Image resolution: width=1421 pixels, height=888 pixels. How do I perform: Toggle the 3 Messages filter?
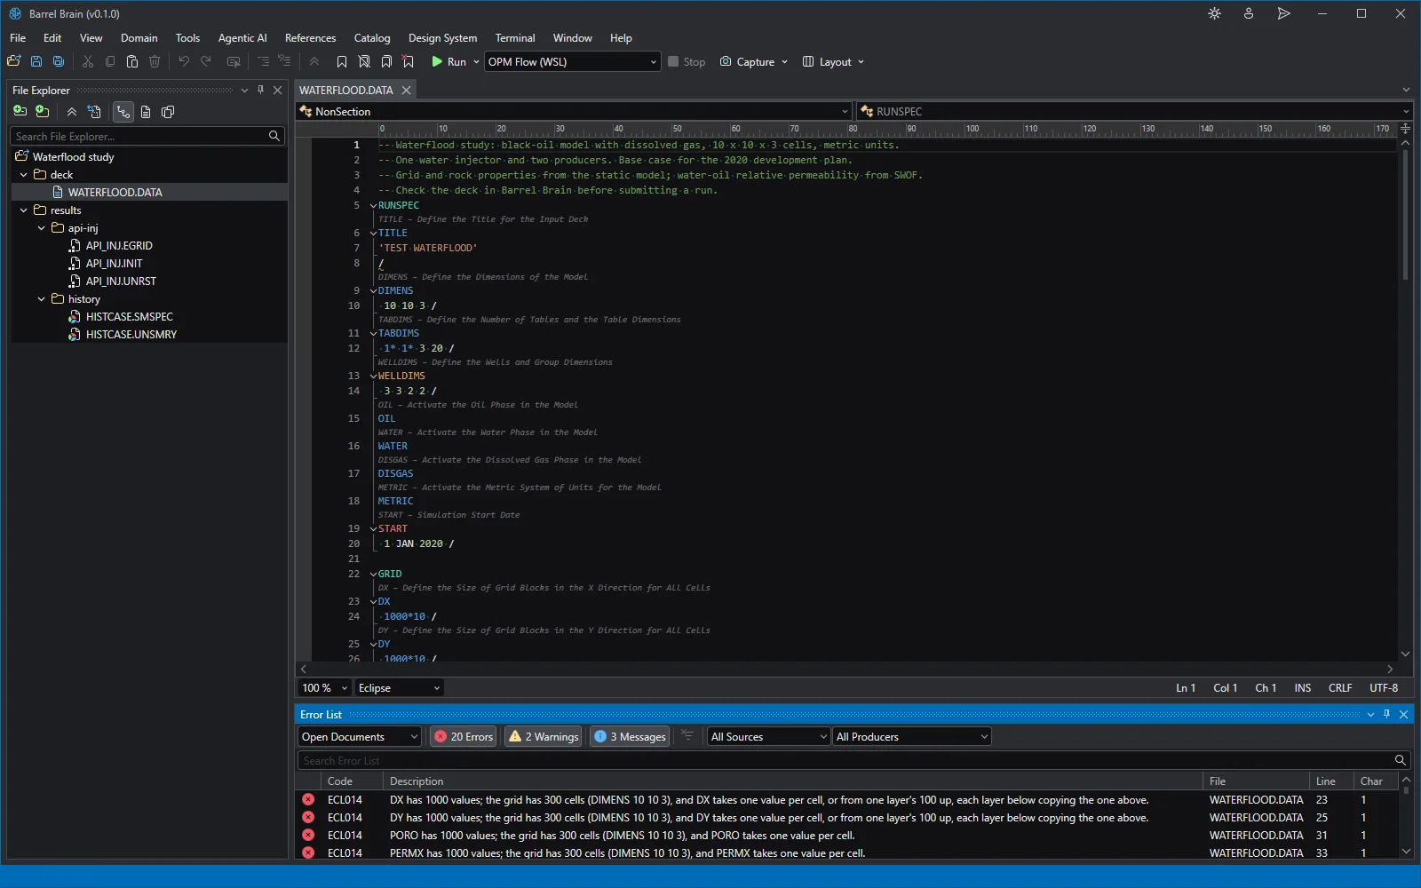point(630,736)
